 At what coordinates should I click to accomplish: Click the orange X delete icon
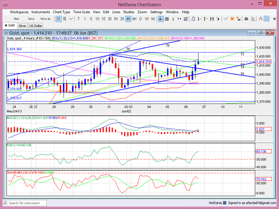(232, 19)
